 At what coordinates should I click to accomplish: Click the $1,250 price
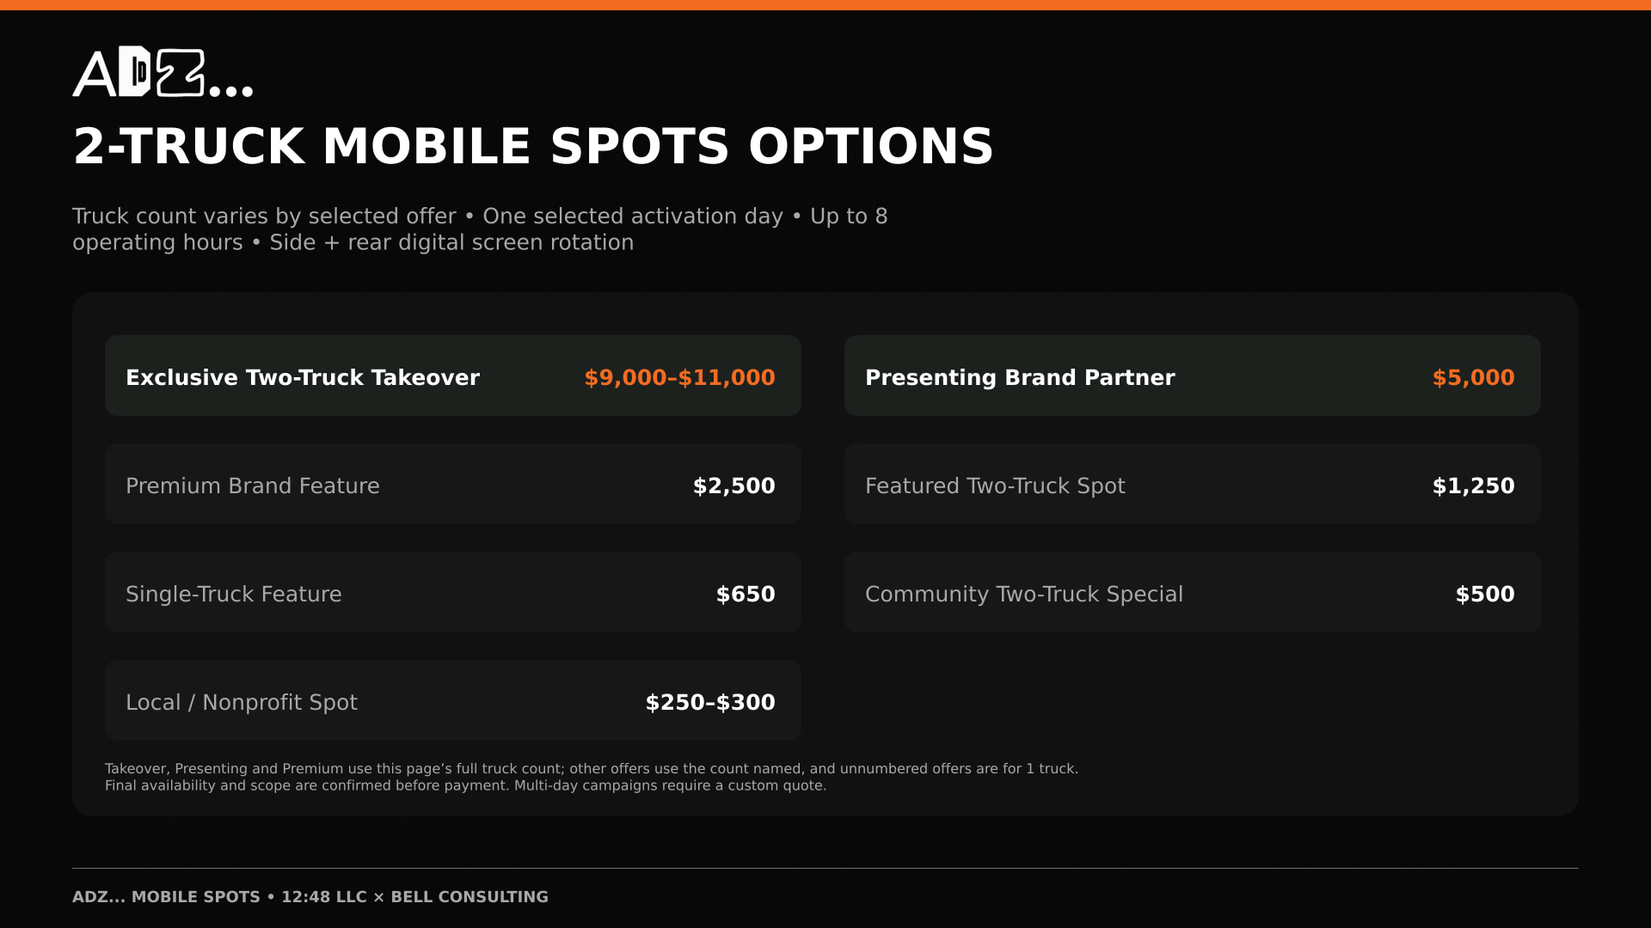[x=1473, y=485]
